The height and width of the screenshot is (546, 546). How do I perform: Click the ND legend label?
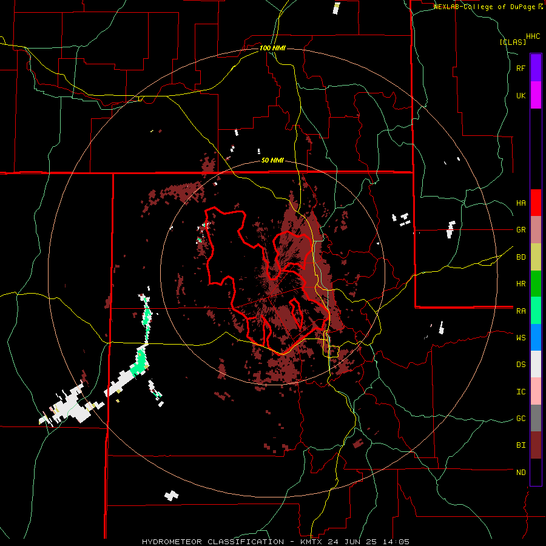pos(521,473)
